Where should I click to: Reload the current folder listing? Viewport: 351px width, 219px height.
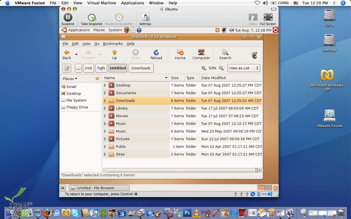coord(156,54)
